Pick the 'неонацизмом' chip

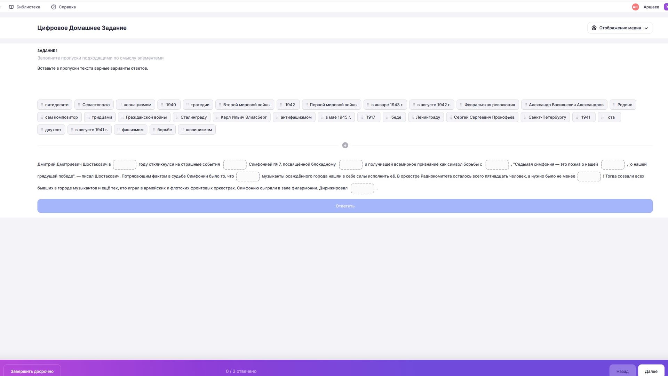tap(135, 105)
